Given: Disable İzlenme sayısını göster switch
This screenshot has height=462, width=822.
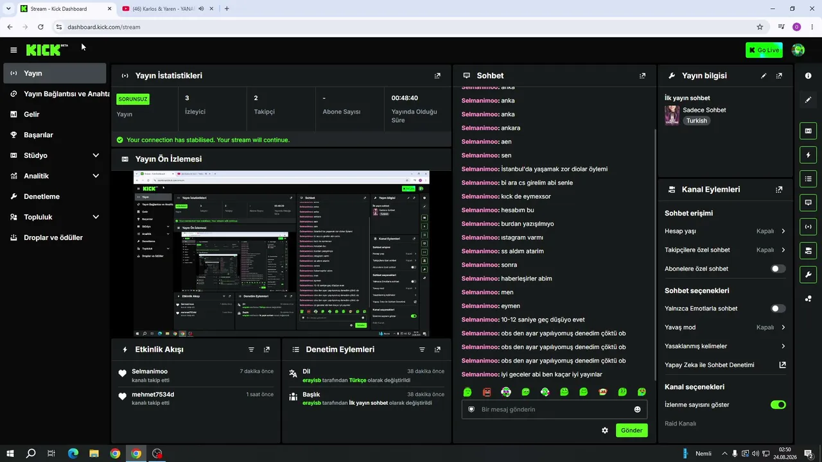Looking at the screenshot, I should coord(778,405).
